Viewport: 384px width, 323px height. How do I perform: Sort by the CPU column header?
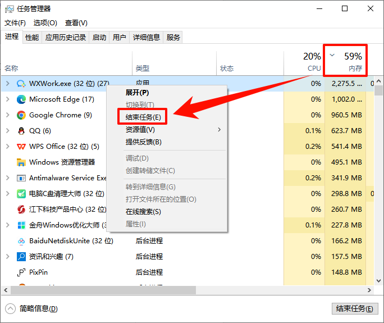pos(304,62)
